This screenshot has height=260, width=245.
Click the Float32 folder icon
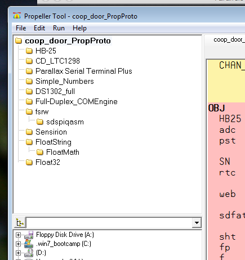tap(29, 162)
